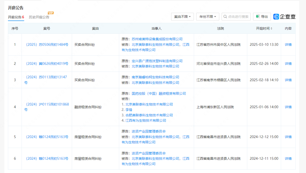Open plaintiff link 苏州肯美特设备集成股份有限公司
Image resolution: width=306 pixels, height=173 pixels.
click(157, 39)
